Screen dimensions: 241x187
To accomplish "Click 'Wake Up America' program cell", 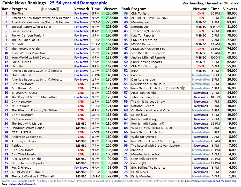I will coord(161,137).
